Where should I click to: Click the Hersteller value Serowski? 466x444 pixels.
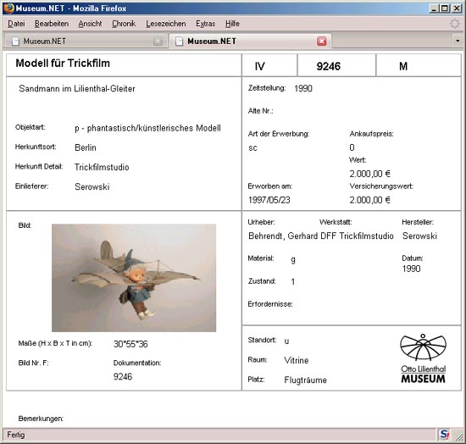[419, 236]
